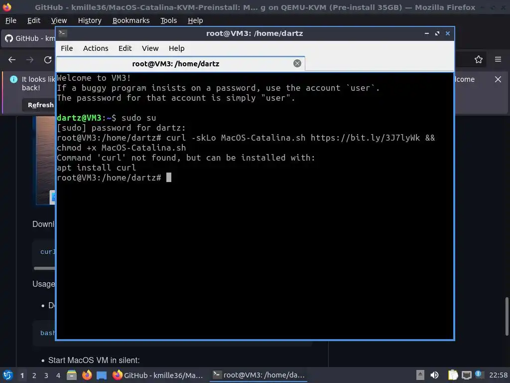Dismiss the Firefox notification bar
Viewport: 510px width, 383px height.
click(x=498, y=79)
